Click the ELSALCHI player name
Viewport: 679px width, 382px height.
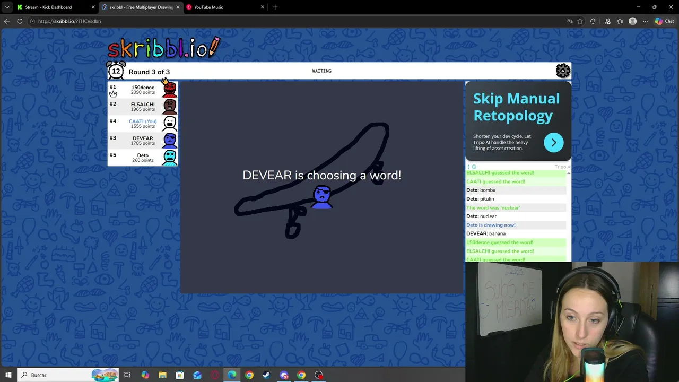pos(143,105)
